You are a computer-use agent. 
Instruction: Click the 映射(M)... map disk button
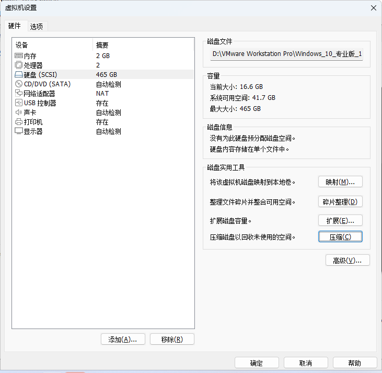click(x=340, y=182)
